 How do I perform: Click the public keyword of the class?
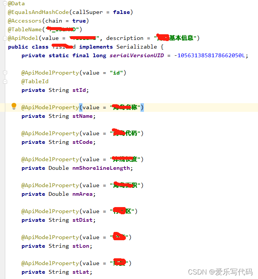click(18, 47)
